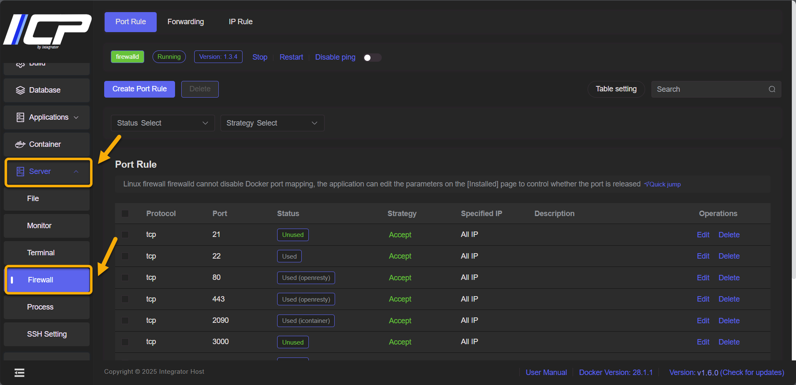Switch to the Port Rule tab
796x385 pixels.
tap(130, 22)
